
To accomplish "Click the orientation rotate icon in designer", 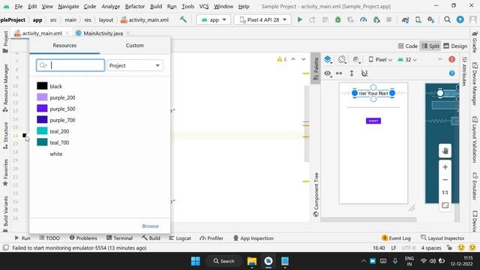I will (x=342, y=59).
